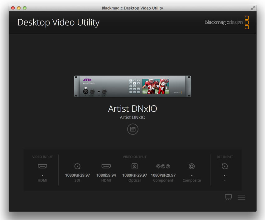Minimize the window with yellow button
This screenshot has height=220, width=265.
pos(19,8)
